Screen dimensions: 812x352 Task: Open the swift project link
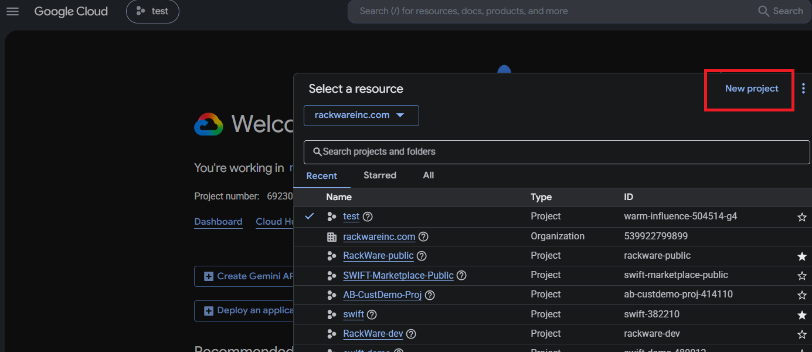[x=354, y=314]
